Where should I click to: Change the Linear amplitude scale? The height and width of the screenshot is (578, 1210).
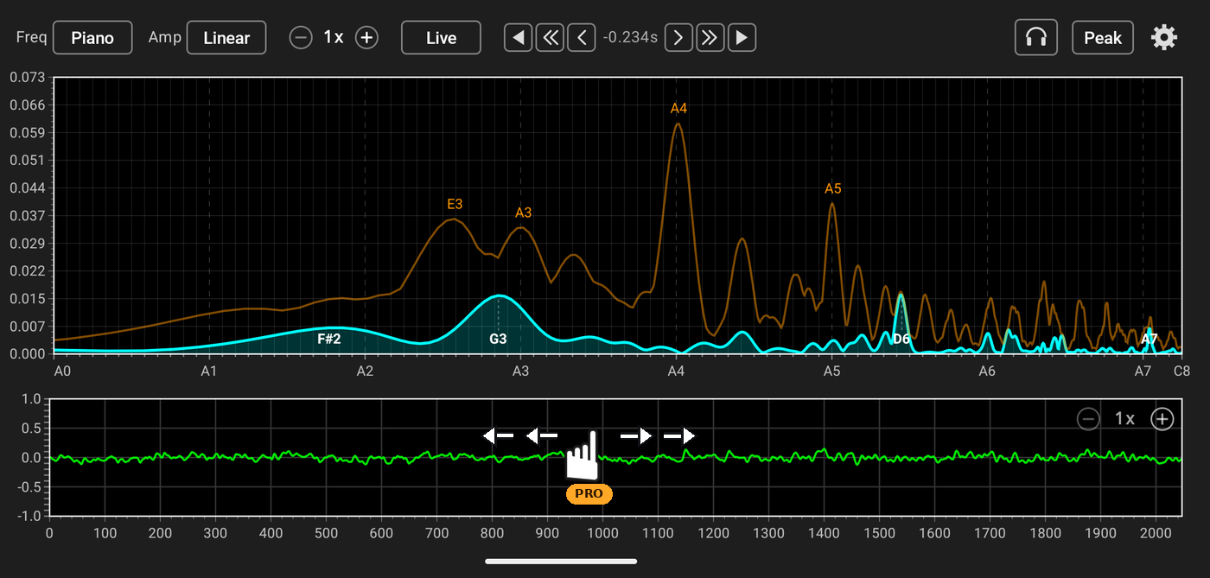pyautogui.click(x=226, y=38)
